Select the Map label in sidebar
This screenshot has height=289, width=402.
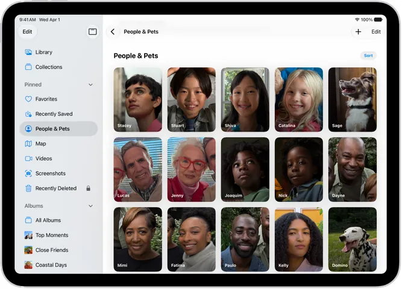pyautogui.click(x=40, y=144)
